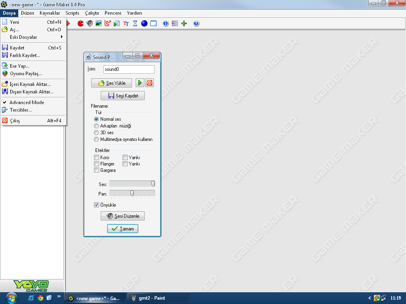Create a sound with the speaker toolbar icon
This screenshot has height=304, width=406.
[x=90, y=23]
